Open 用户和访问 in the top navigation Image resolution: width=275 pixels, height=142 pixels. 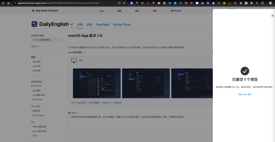click(x=176, y=11)
